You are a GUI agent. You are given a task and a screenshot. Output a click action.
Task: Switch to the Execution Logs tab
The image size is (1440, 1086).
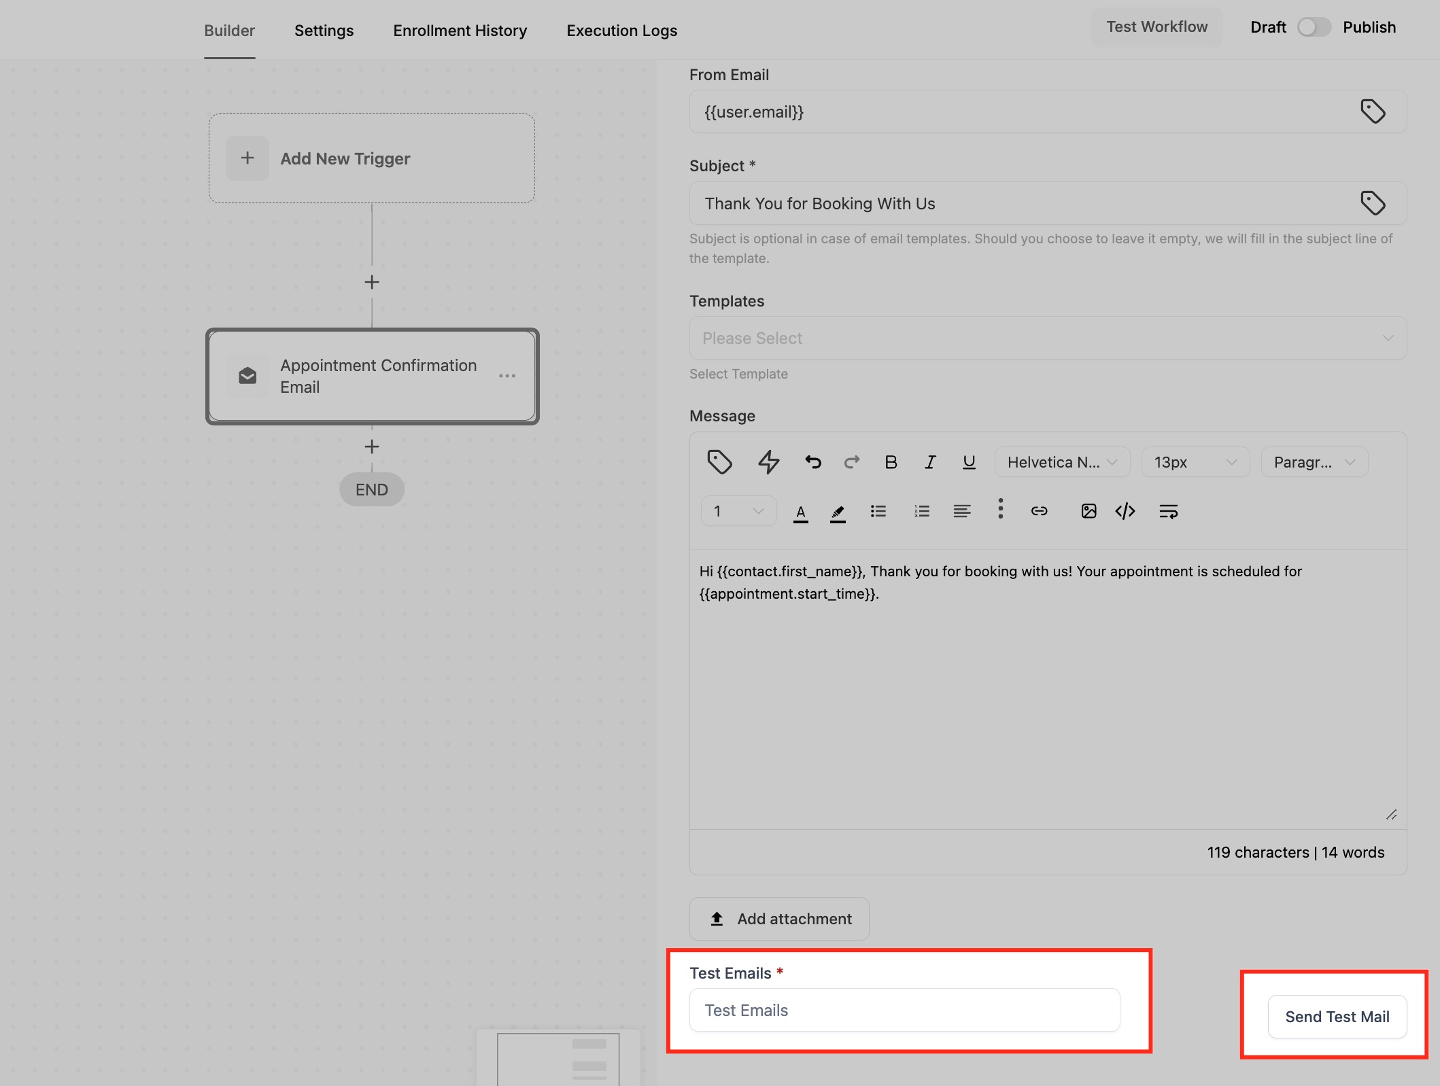click(x=621, y=30)
